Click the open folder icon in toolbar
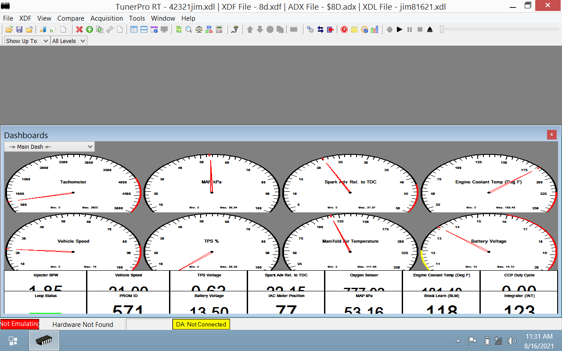The height and width of the screenshot is (351, 562). tap(9, 29)
